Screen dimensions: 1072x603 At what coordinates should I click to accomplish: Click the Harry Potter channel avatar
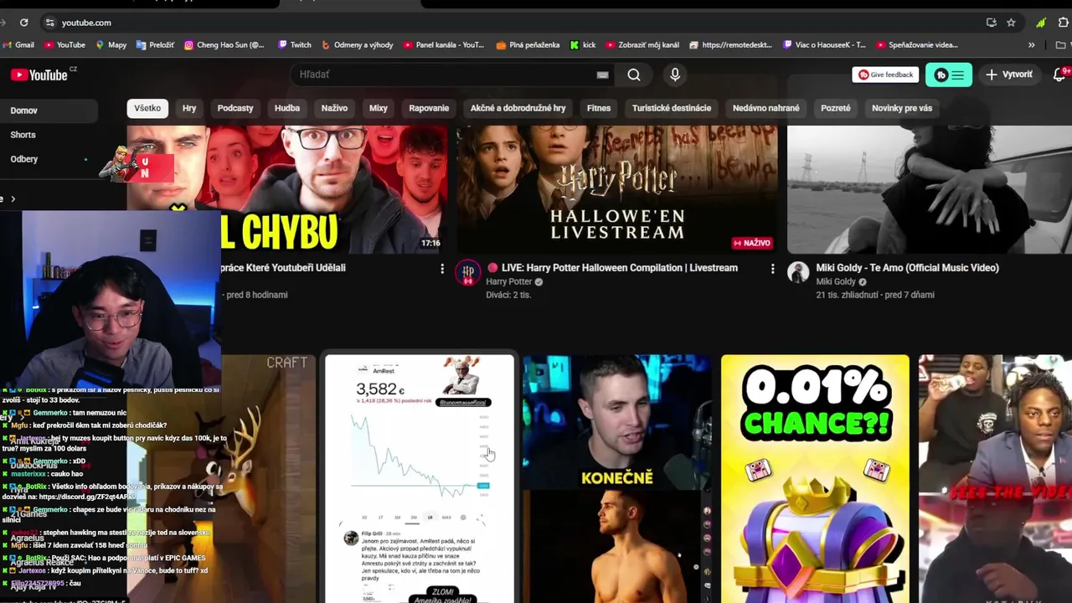click(x=468, y=272)
